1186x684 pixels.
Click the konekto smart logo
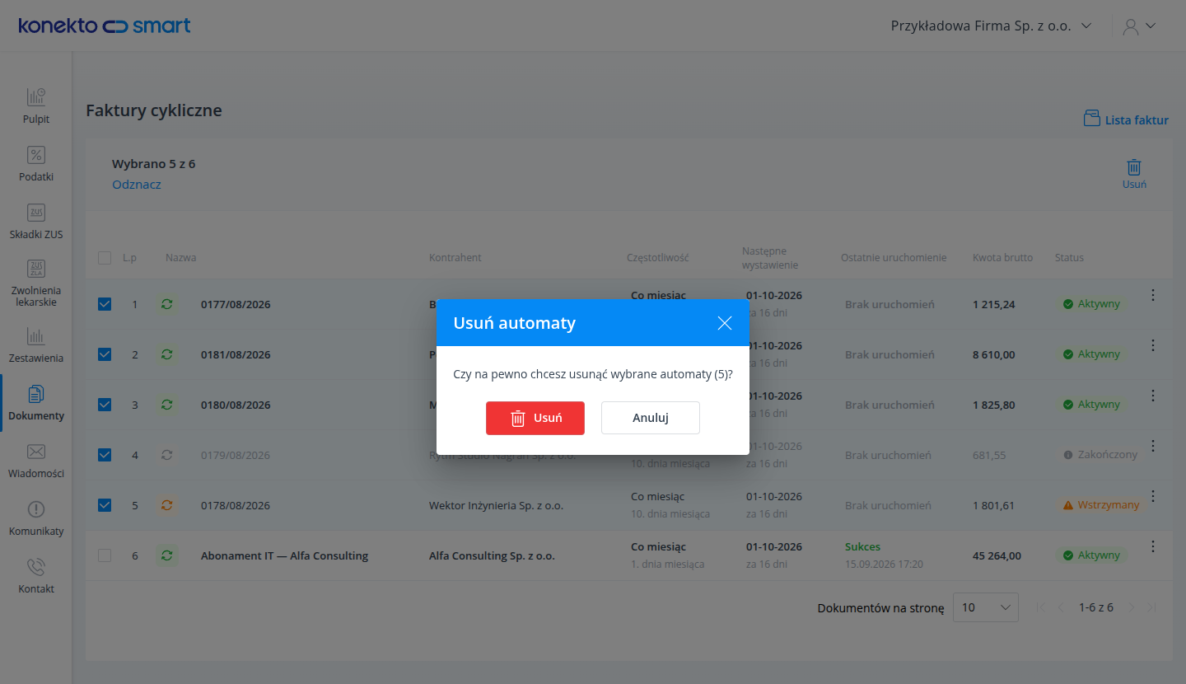pyautogui.click(x=105, y=26)
